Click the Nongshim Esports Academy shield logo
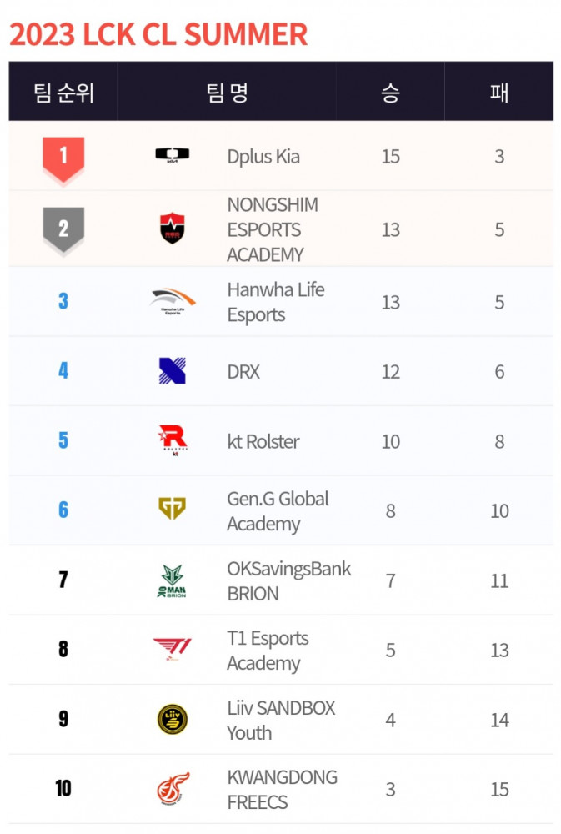 coord(173,229)
